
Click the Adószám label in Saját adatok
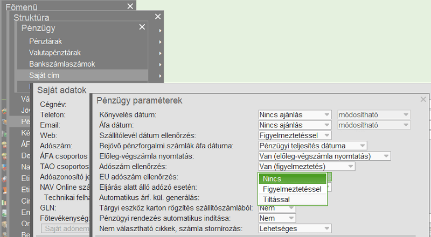pos(56,146)
